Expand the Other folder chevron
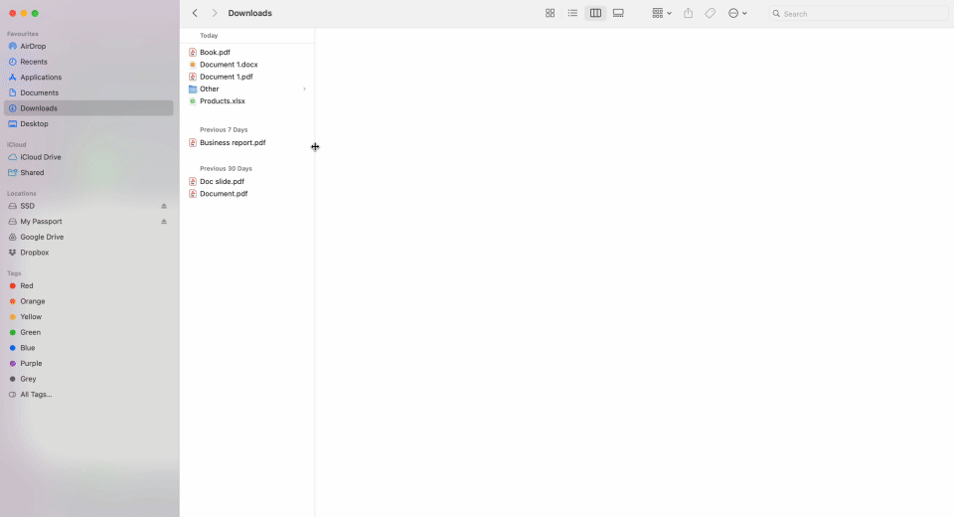This screenshot has width=954, height=517. pyautogui.click(x=304, y=88)
